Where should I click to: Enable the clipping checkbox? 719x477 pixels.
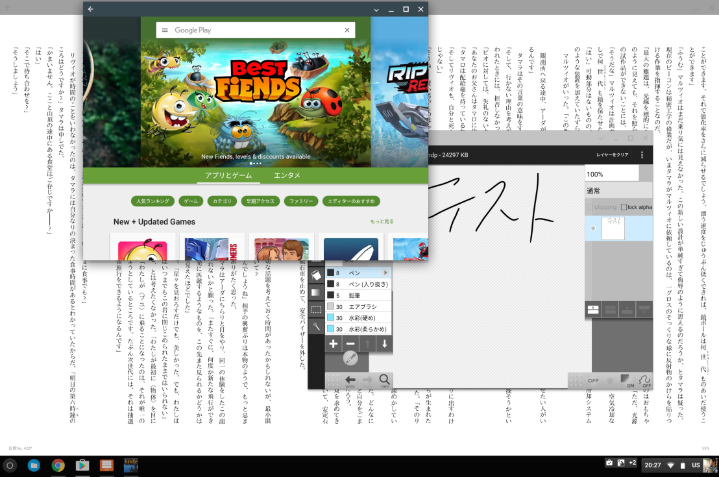point(590,207)
